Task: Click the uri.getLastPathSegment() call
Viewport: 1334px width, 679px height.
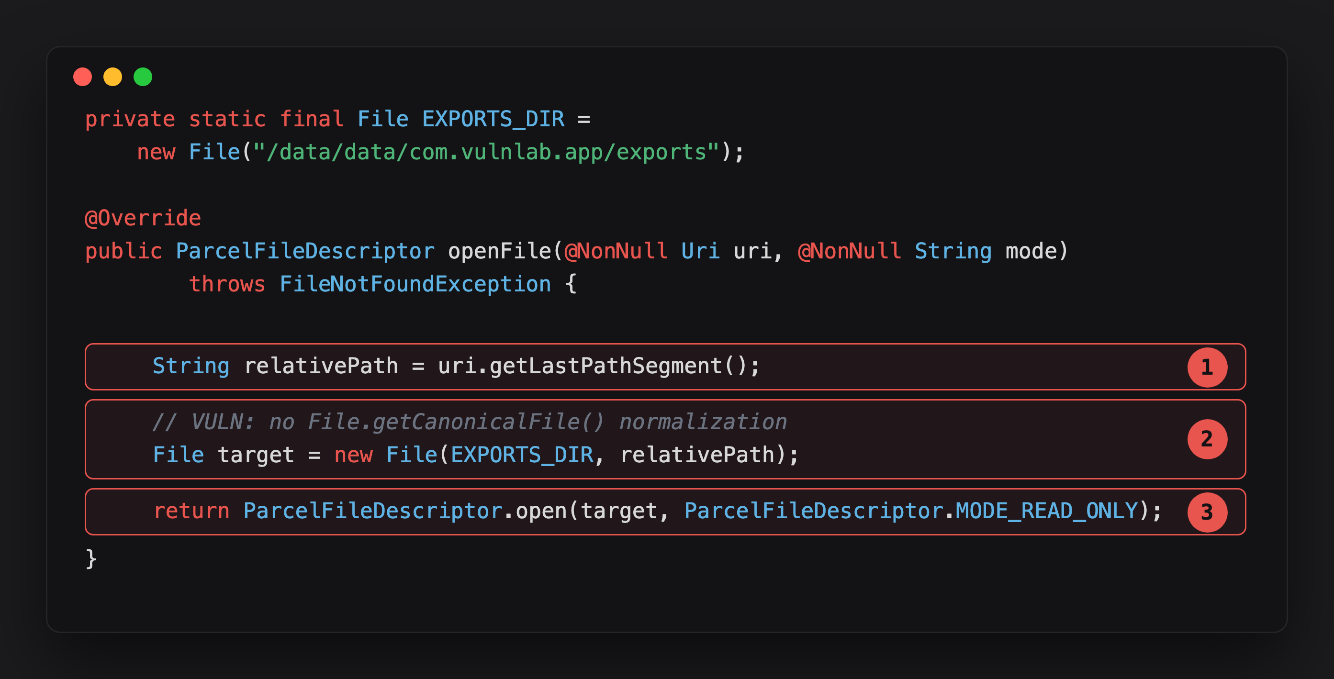Action: point(593,366)
